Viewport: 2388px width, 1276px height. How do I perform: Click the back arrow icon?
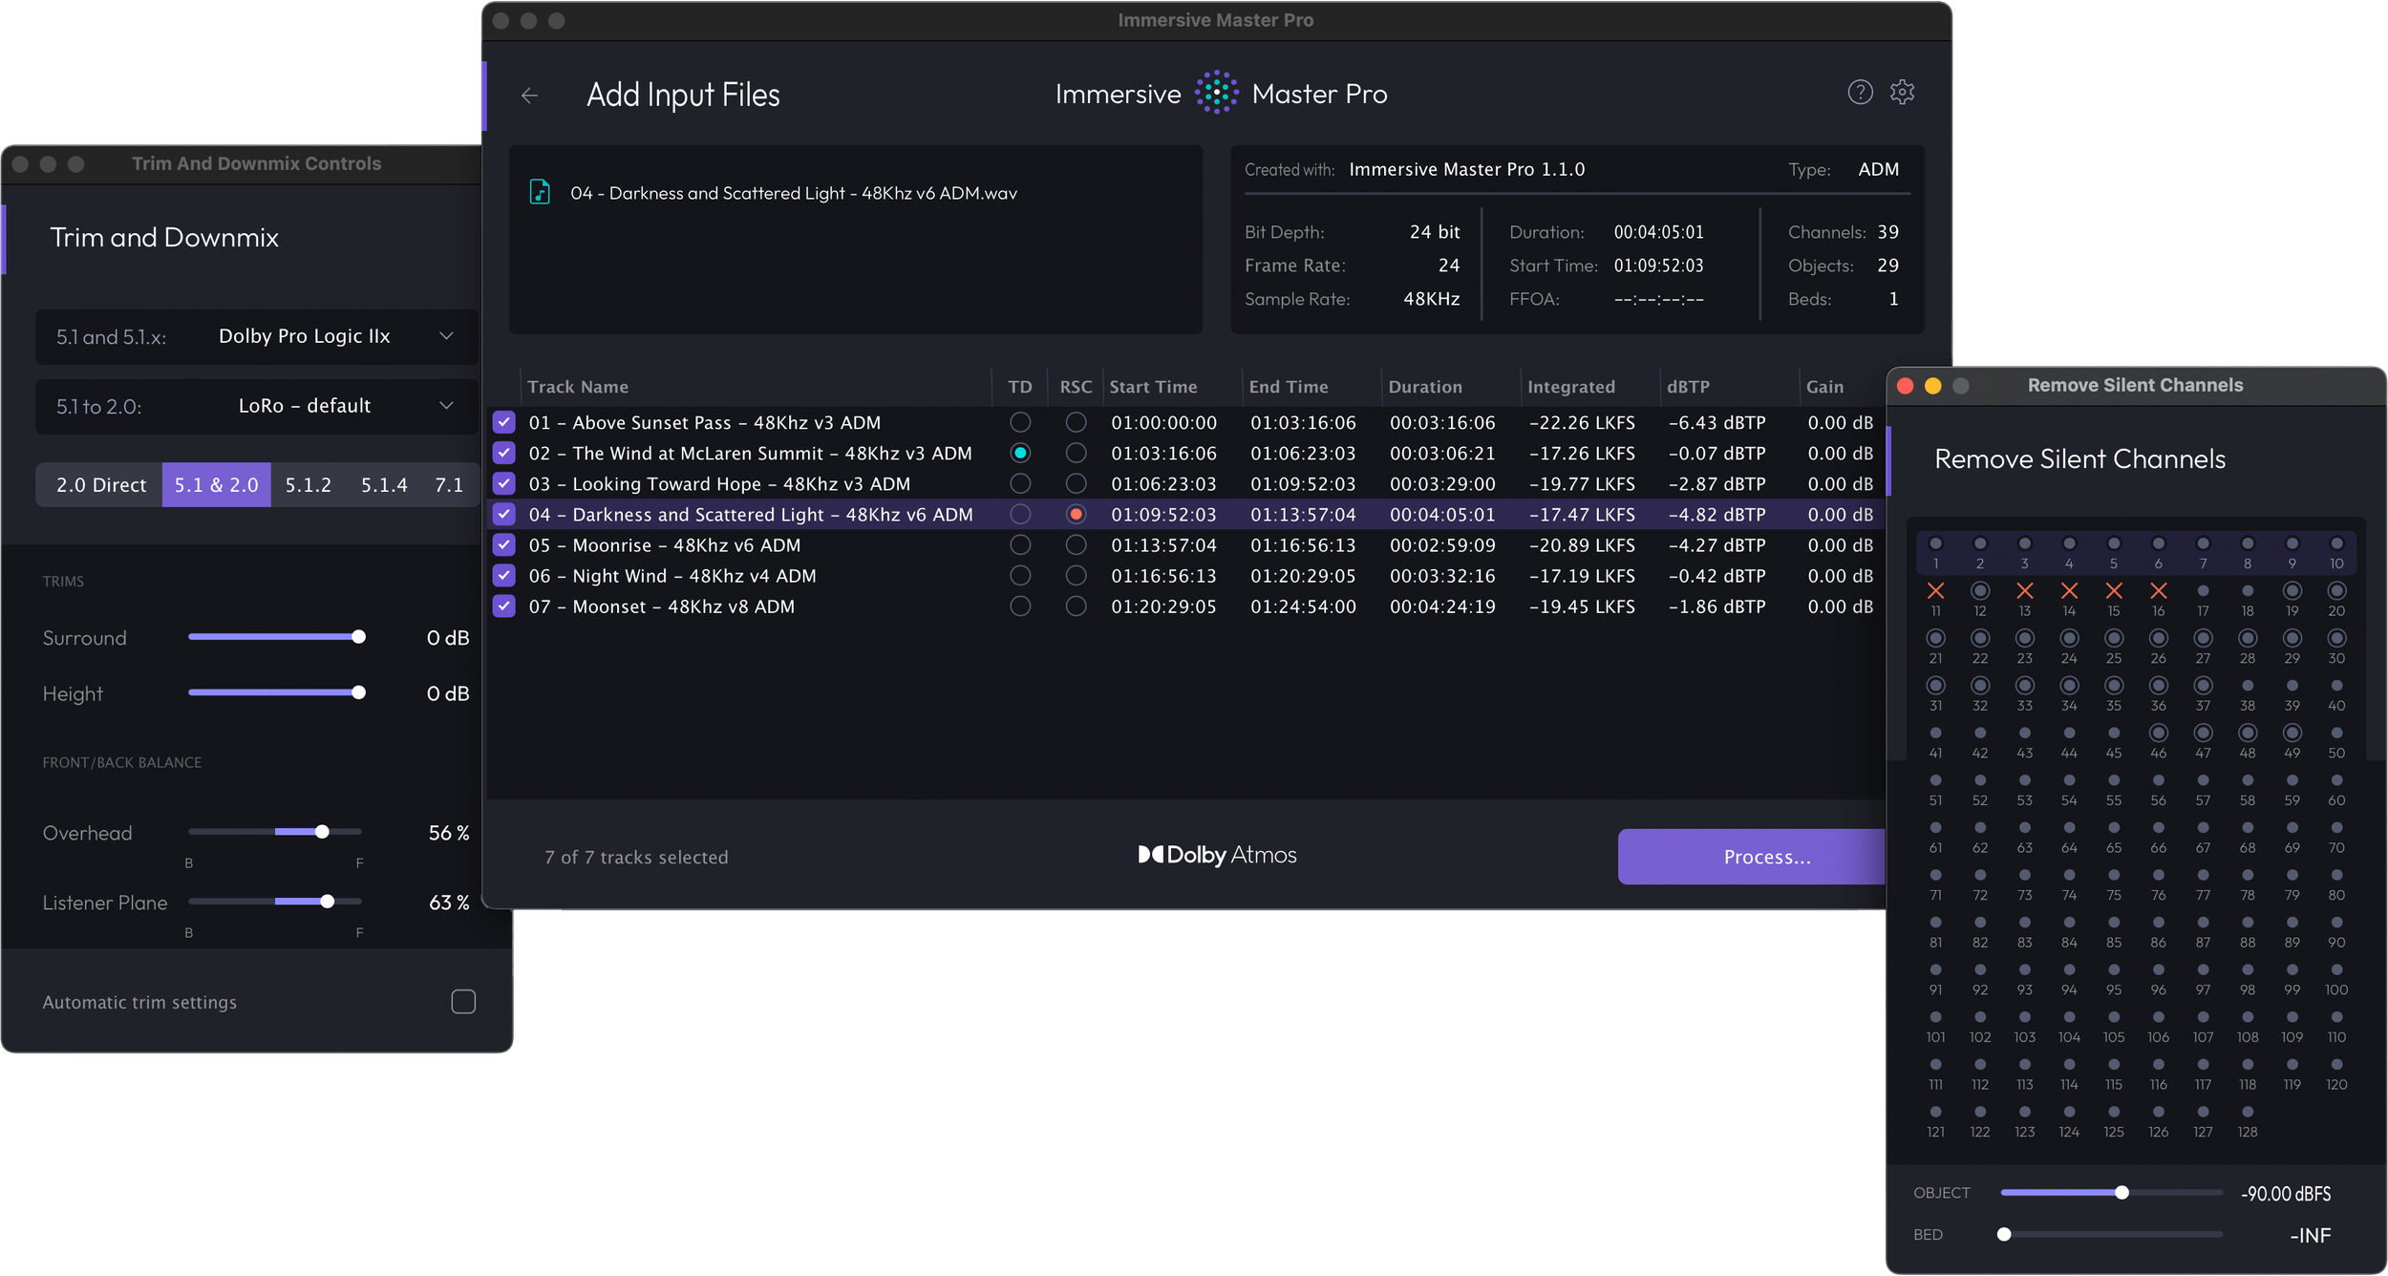[530, 96]
